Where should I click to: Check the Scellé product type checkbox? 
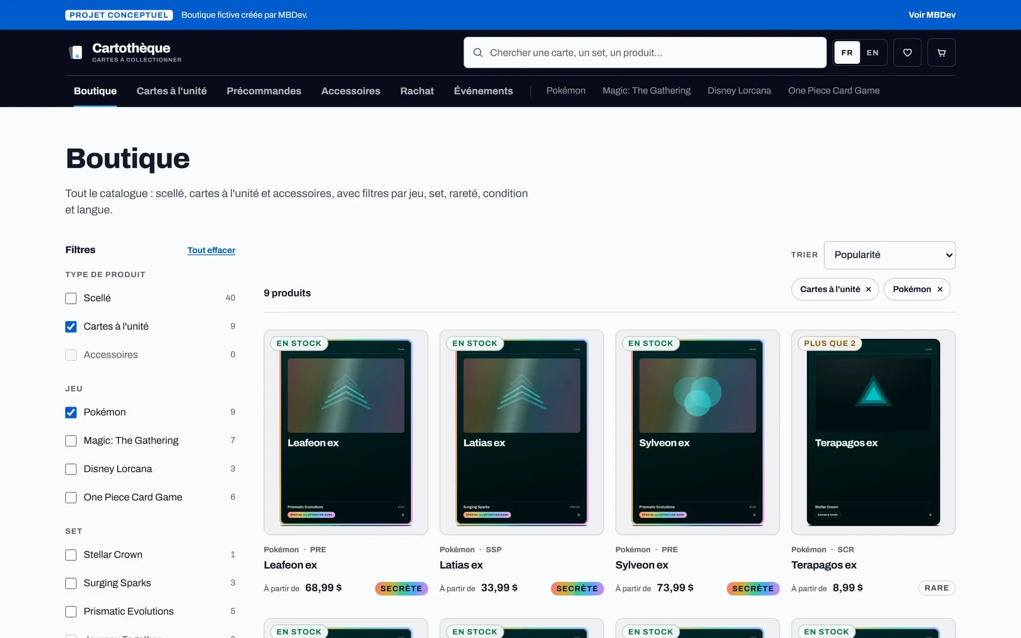[x=71, y=298]
